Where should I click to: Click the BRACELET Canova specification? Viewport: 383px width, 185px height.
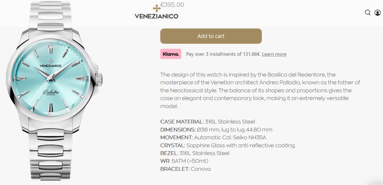[185, 169]
